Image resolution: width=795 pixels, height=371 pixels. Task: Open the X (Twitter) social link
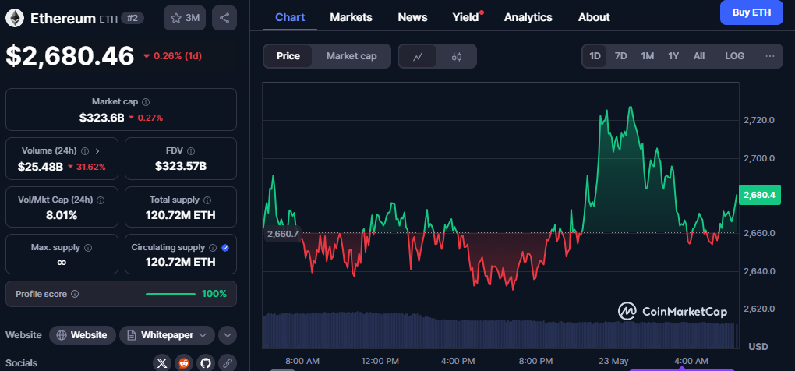click(x=162, y=363)
